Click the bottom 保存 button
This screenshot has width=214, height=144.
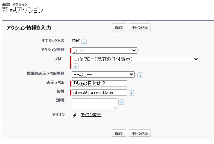(x=119, y=133)
